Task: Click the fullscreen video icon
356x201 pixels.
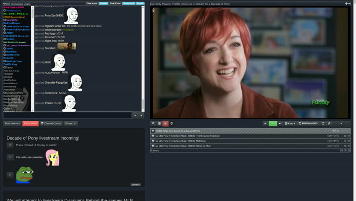Action: click(323, 123)
